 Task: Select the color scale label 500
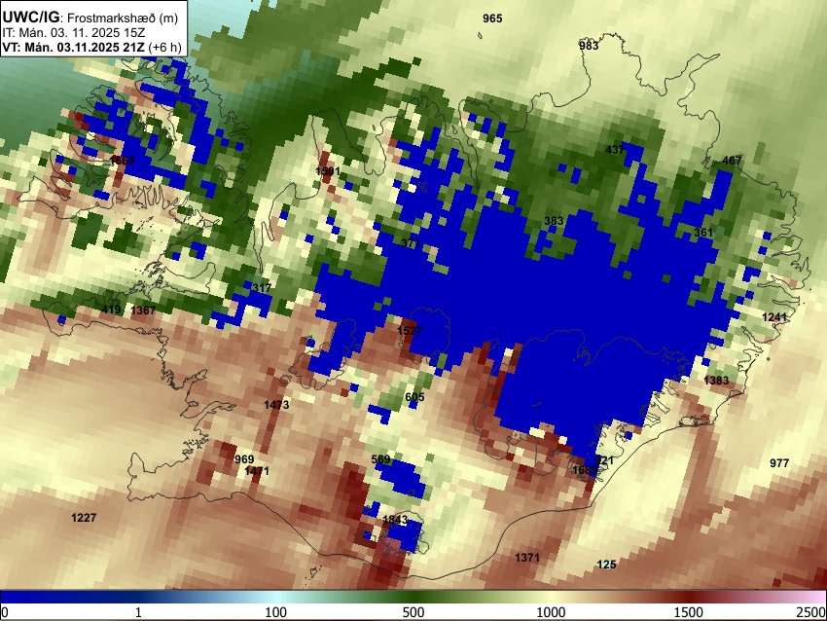(413, 612)
